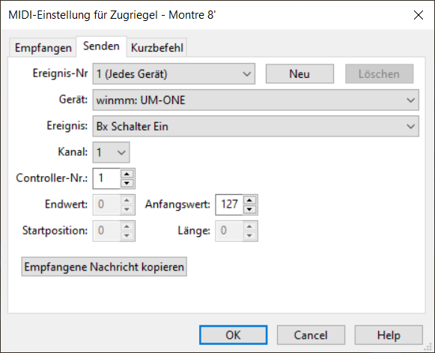Screen dimensions: 435x353
Task: Click Empfangene Nachricht kopieren button
Action: [104, 267]
